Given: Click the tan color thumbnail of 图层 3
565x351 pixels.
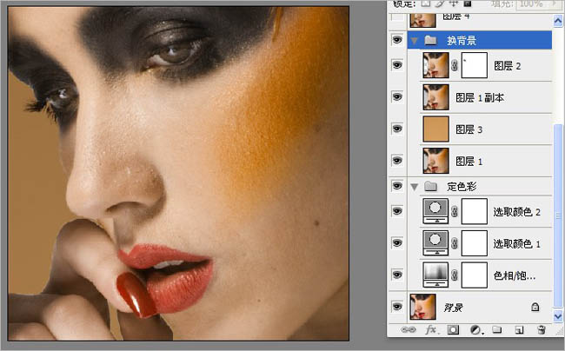Looking at the screenshot, I should pyautogui.click(x=435, y=129).
